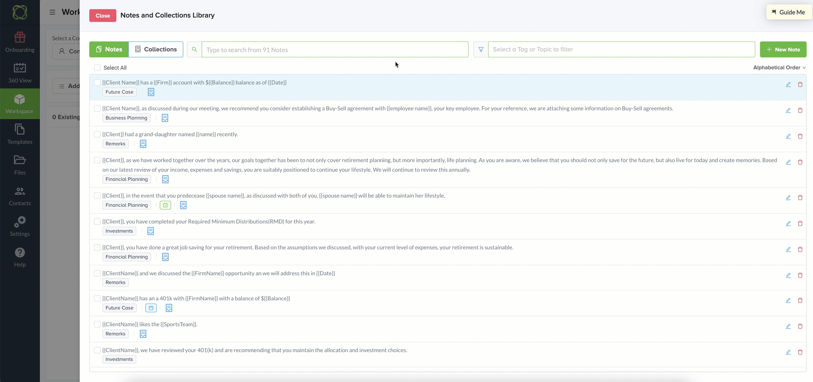Screen dimensions: 813x382
Task: Go to Contacts in the sidebar
Action: (20, 196)
